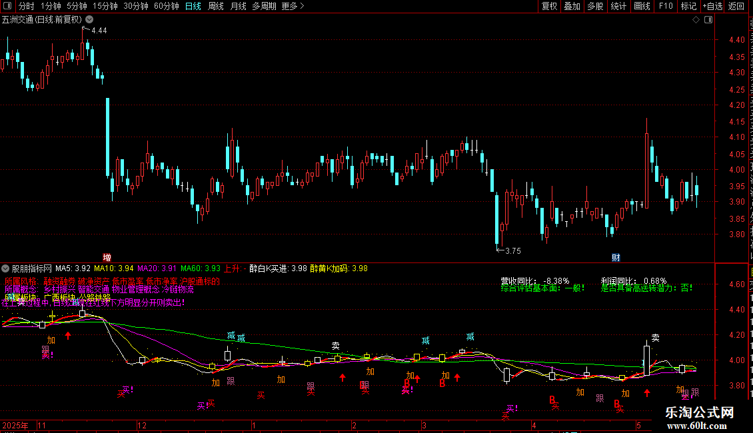Click the 增 marker on main chart

[107, 257]
